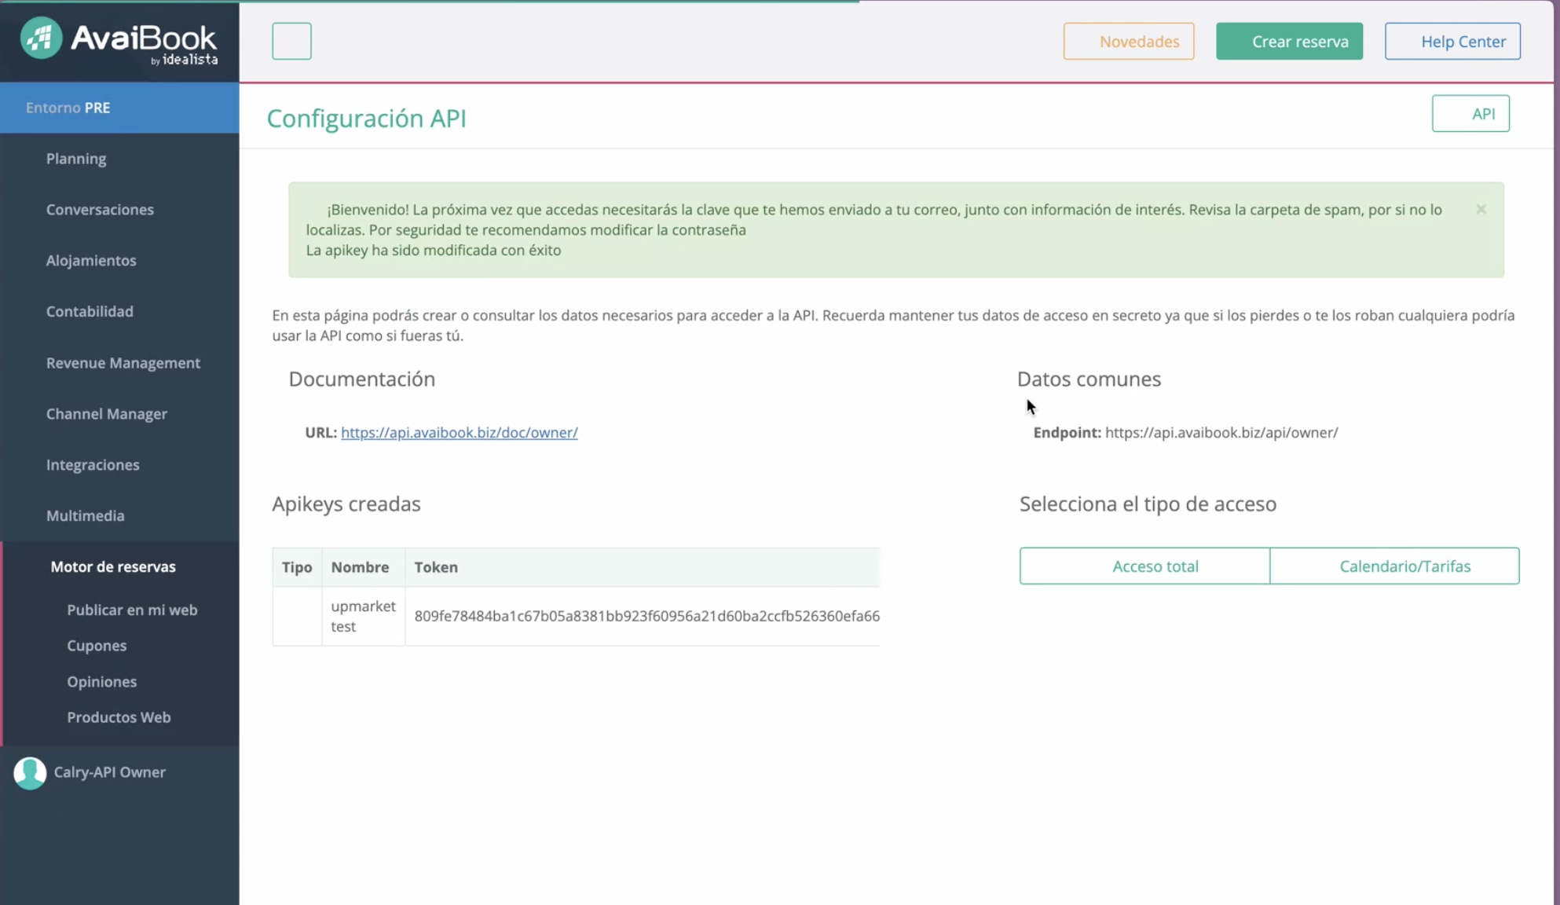Open Channel Manager section

click(107, 414)
